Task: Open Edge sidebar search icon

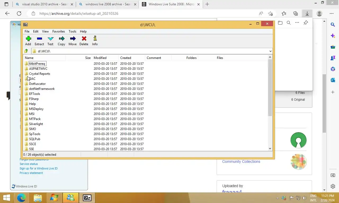Action: coord(333,25)
